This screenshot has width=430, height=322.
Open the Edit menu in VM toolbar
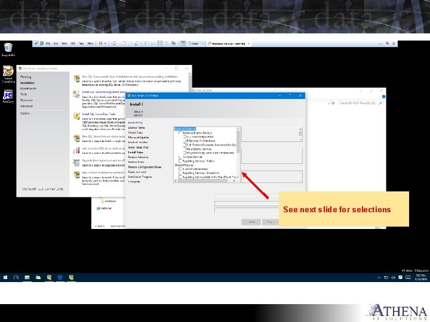(56, 44)
